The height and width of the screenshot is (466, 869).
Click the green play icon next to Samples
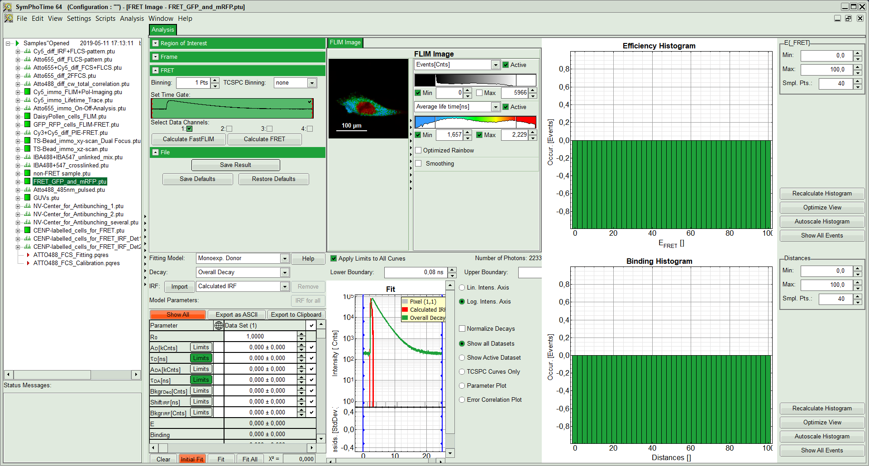[x=18, y=43]
